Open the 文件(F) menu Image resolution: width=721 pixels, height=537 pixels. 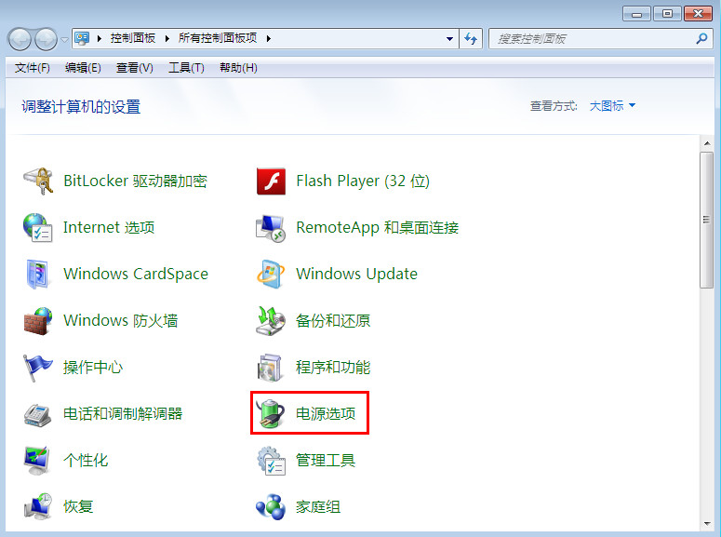pyautogui.click(x=33, y=68)
